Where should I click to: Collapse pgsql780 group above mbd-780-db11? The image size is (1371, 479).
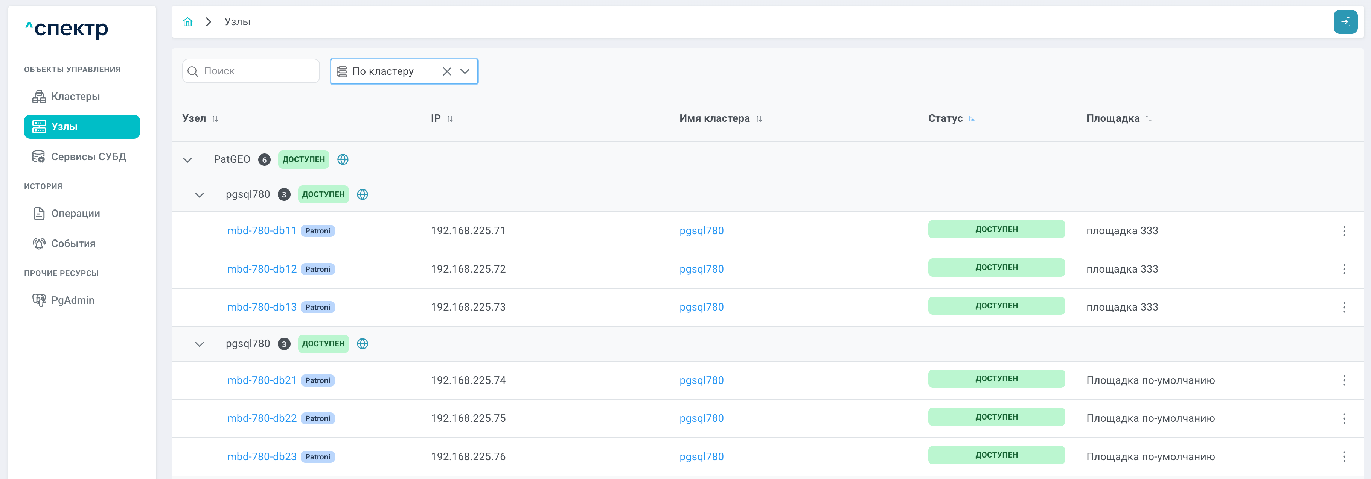point(200,195)
